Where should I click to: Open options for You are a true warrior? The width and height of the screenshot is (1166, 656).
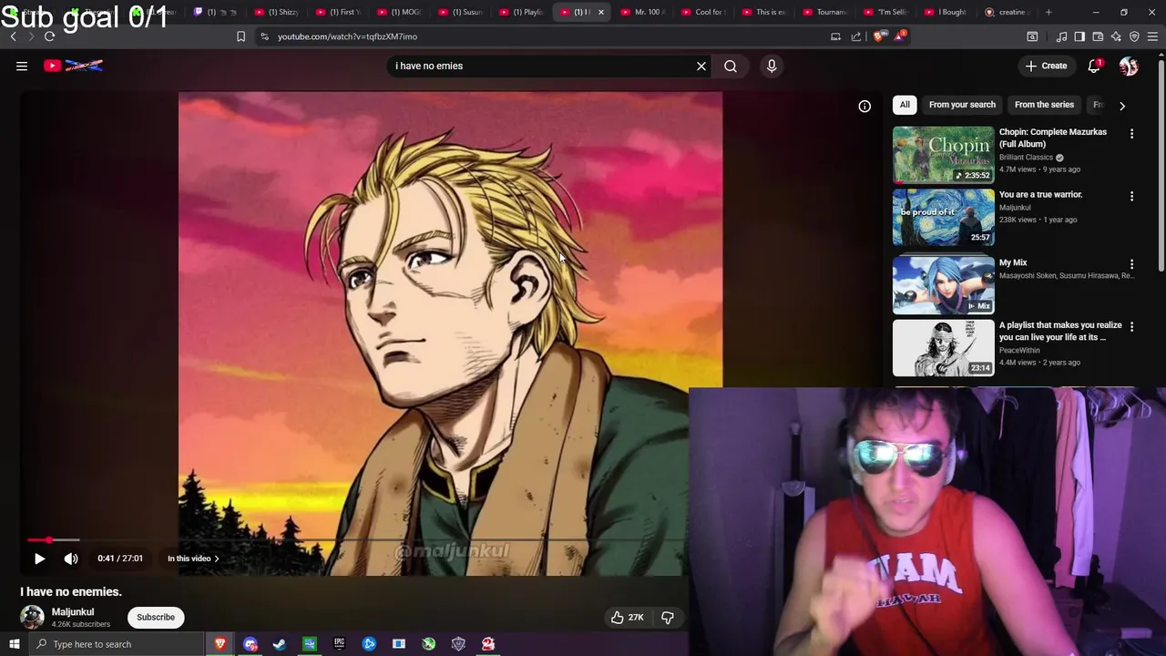[x=1131, y=196]
